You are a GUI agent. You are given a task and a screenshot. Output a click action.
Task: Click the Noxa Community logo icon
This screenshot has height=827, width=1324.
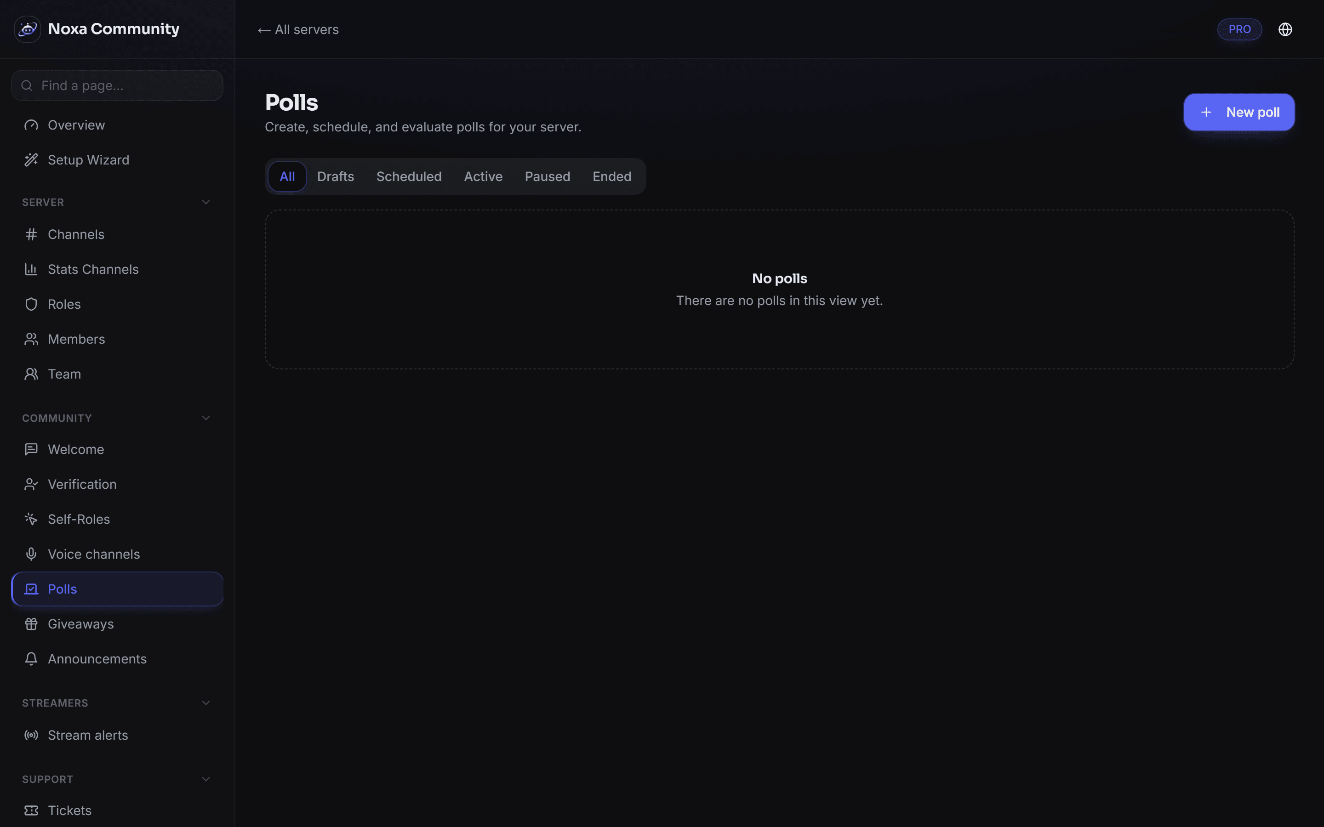coord(28,29)
